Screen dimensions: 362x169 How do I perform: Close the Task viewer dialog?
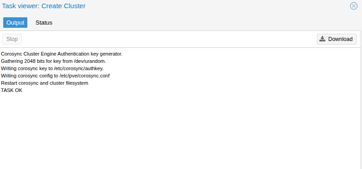(354, 6)
